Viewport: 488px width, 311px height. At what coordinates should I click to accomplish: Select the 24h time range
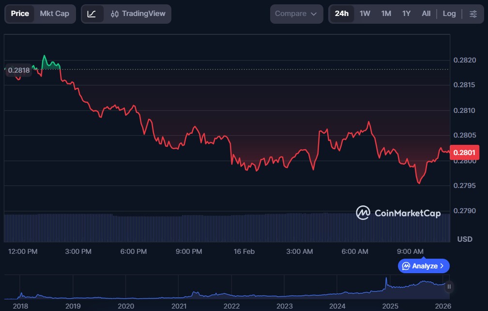(x=342, y=14)
